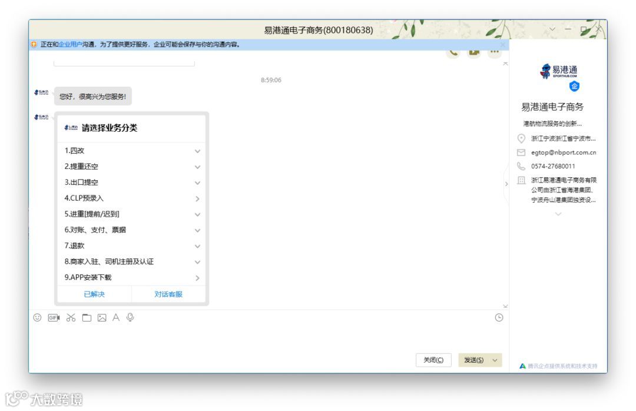Select the scissors screenshot tool
This screenshot has width=636, height=411.
point(71,318)
